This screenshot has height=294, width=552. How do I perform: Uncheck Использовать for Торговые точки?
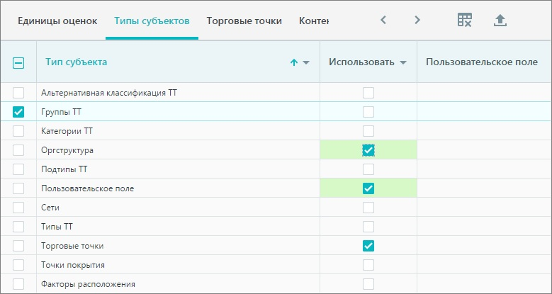[x=368, y=246]
